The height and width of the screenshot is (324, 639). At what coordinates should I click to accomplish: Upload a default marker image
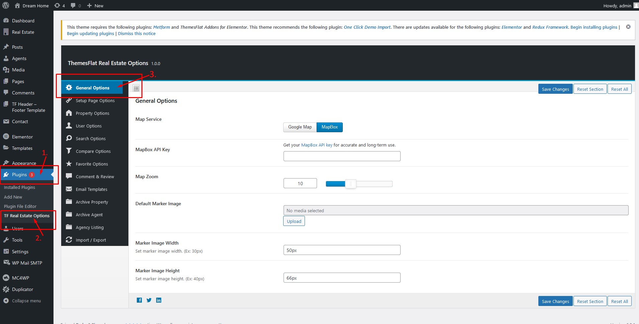click(294, 221)
